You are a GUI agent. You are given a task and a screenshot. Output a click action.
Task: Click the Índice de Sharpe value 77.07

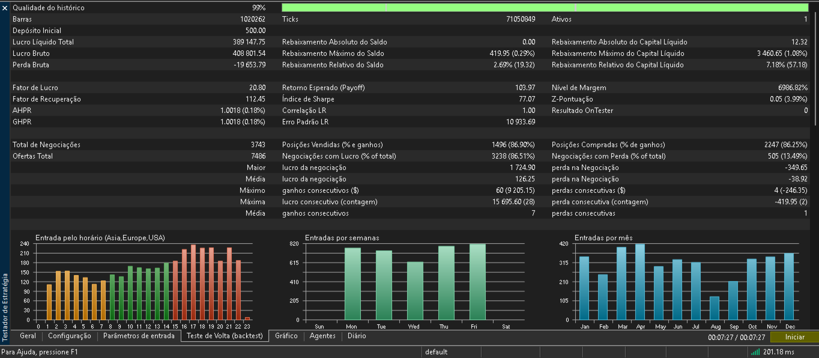click(x=527, y=99)
